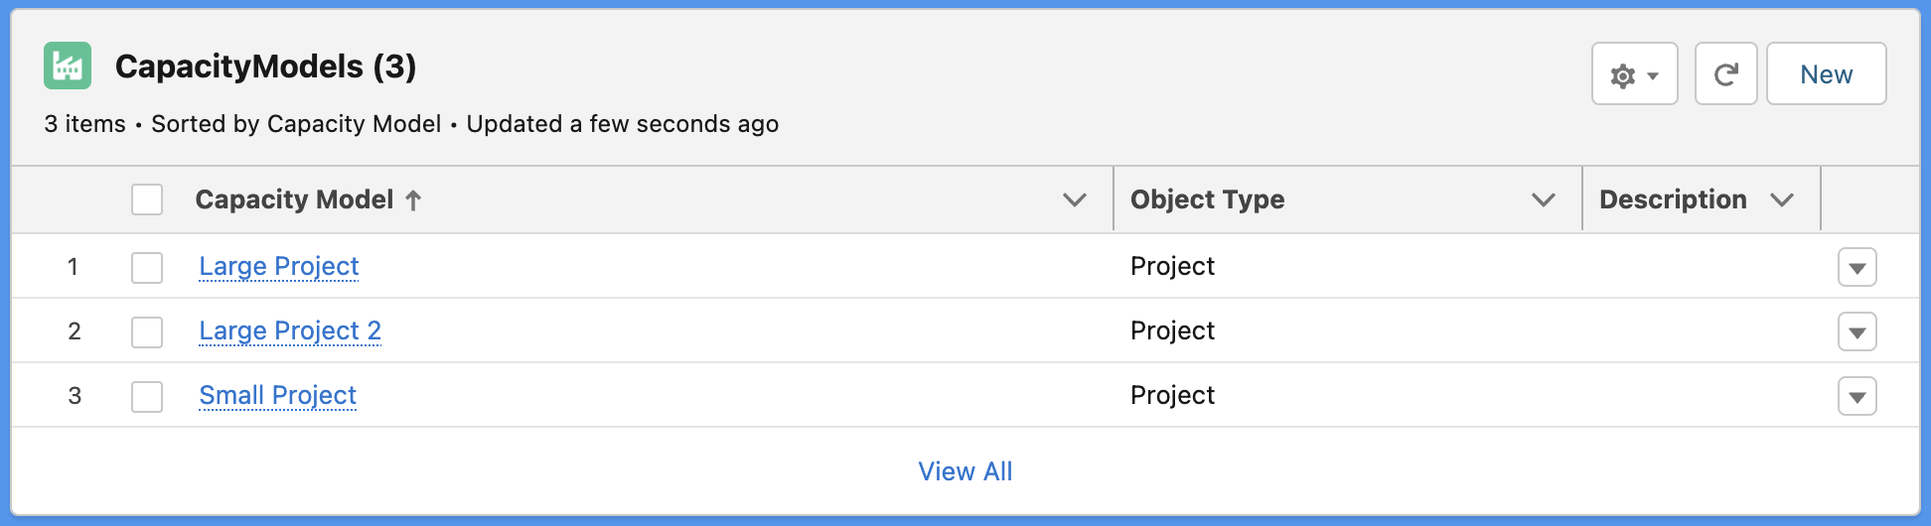This screenshot has width=1931, height=526.
Task: Expand Object Type column options chevron
Action: pos(1543,199)
